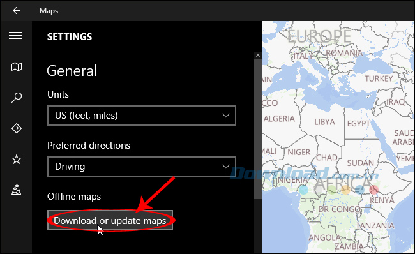
Task: Click ROMANIA on the map
Action: pyautogui.click(x=344, y=53)
